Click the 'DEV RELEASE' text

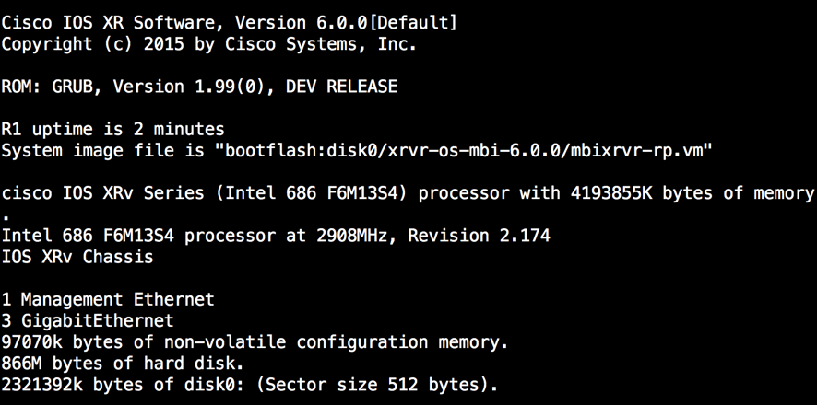tap(341, 87)
